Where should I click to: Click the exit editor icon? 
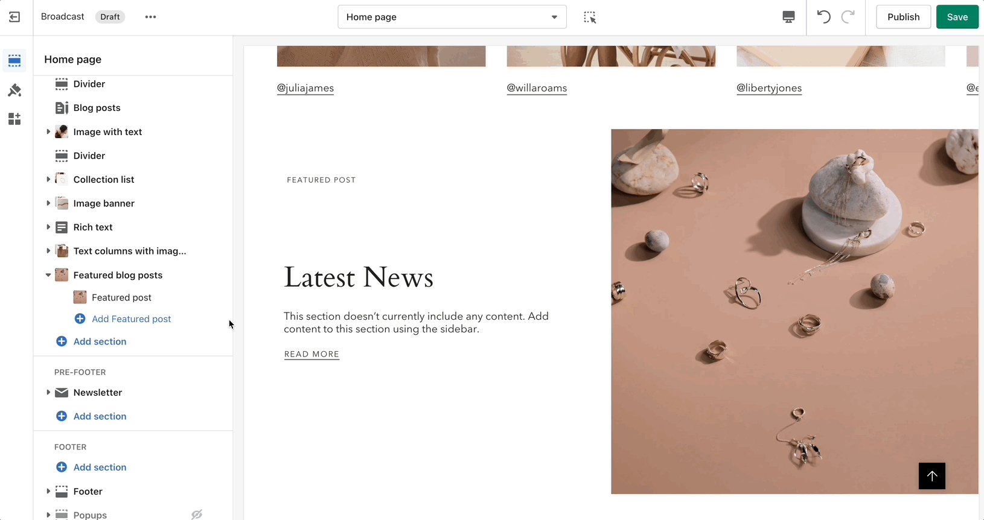14,17
